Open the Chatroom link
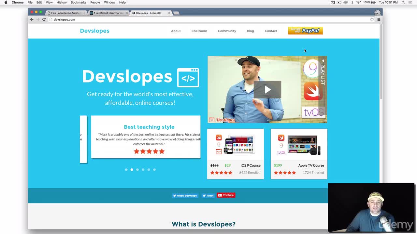This screenshot has width=417, height=234. 199,31
